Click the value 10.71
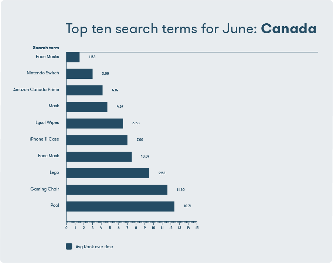 [187, 206]
